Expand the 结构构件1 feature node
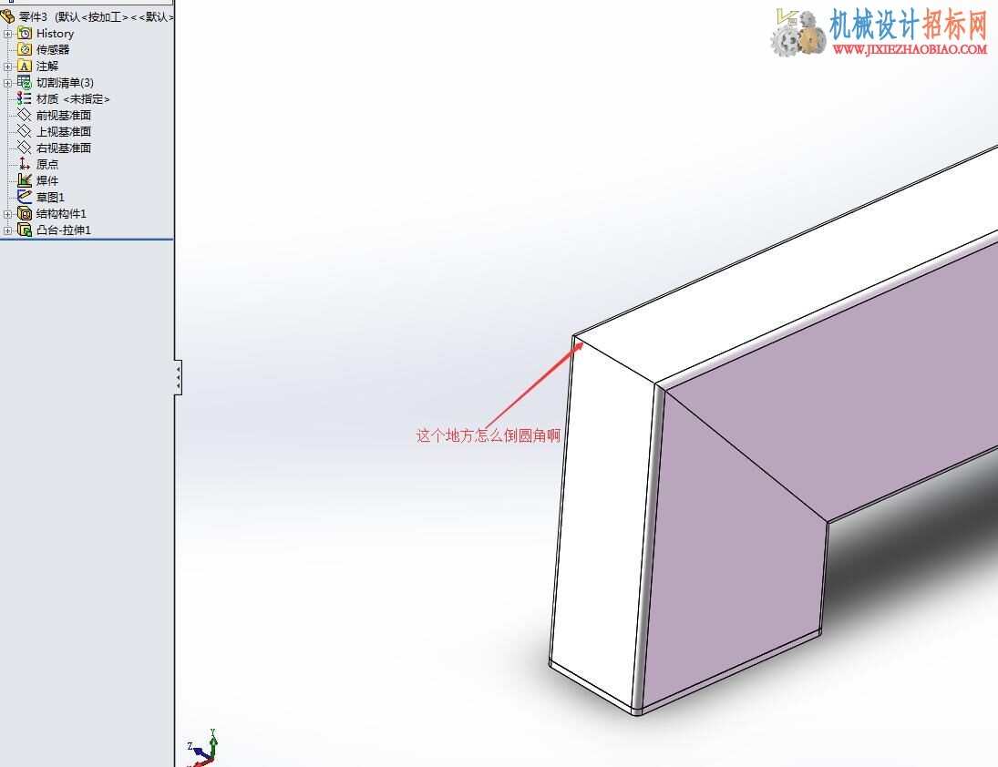Screen dimensions: 998x767 [x=7, y=214]
